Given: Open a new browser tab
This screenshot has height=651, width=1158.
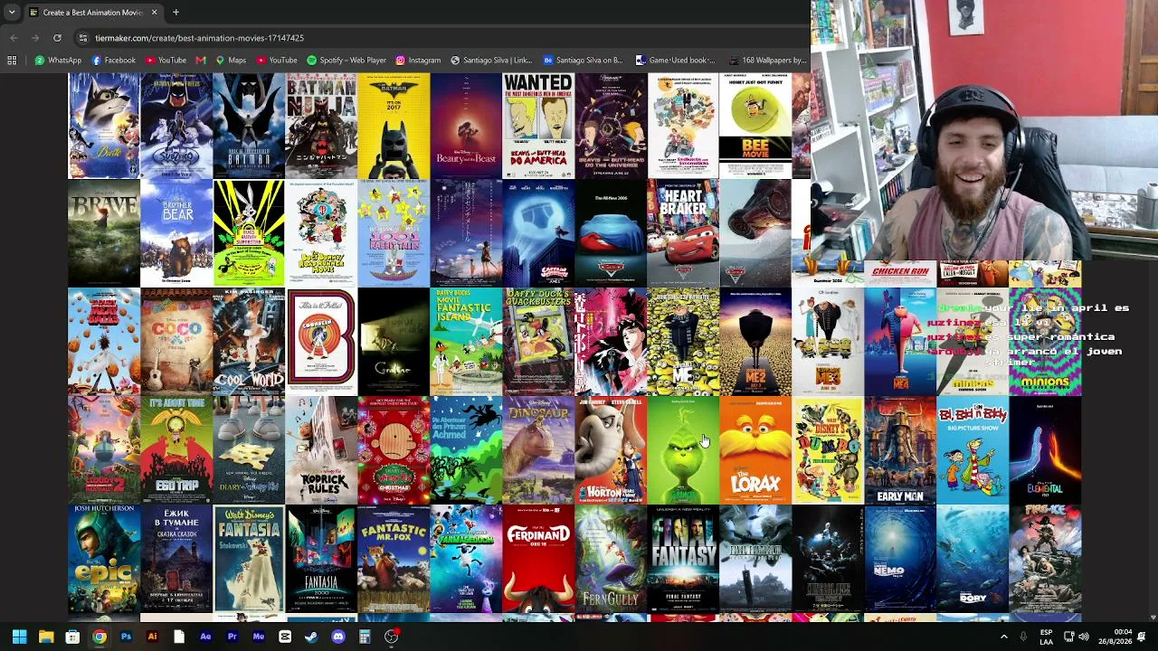Looking at the screenshot, I should pyautogui.click(x=176, y=13).
